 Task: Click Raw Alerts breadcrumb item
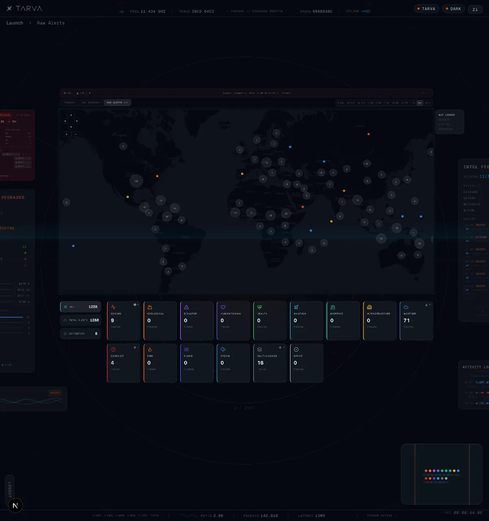click(x=51, y=23)
